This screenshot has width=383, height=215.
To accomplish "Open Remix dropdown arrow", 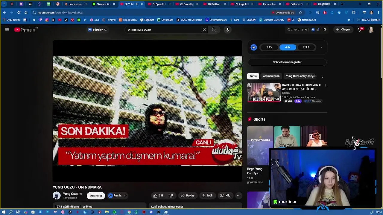I will point(125,196).
